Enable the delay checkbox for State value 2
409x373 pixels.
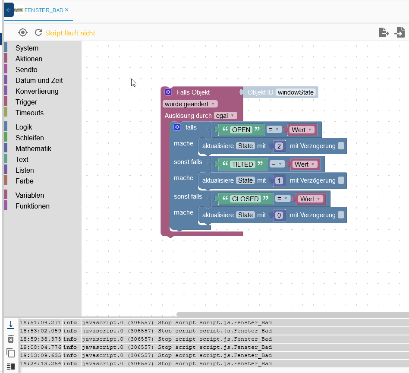341,146
